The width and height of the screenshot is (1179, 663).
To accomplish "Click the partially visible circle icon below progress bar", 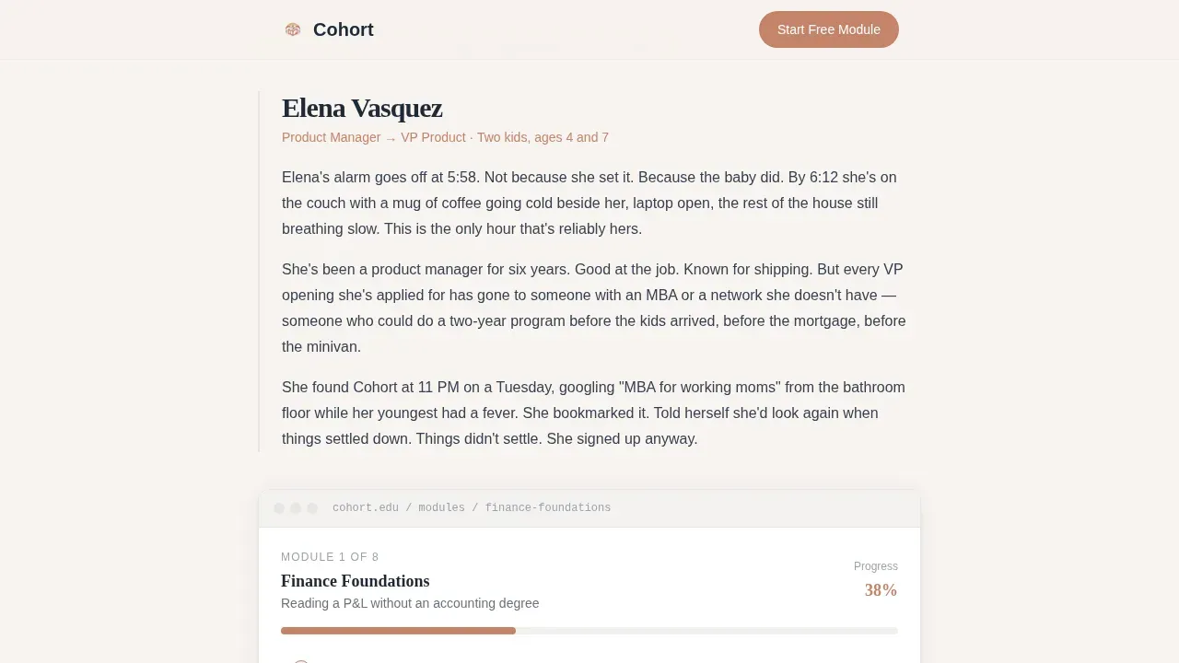I will pos(300,661).
